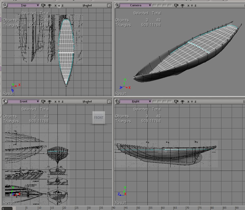The image size is (245, 210).
Task: Click the letter D viewport identifier
Action: pyautogui.click(x=117, y=102)
